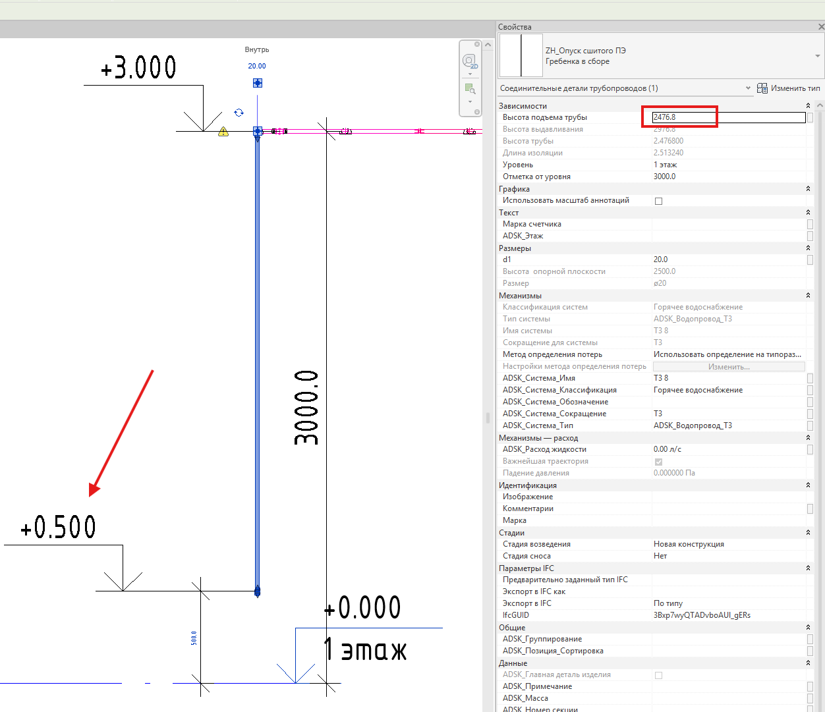Collapse the Механизмы property group
The image size is (825, 712).
pos(808,296)
